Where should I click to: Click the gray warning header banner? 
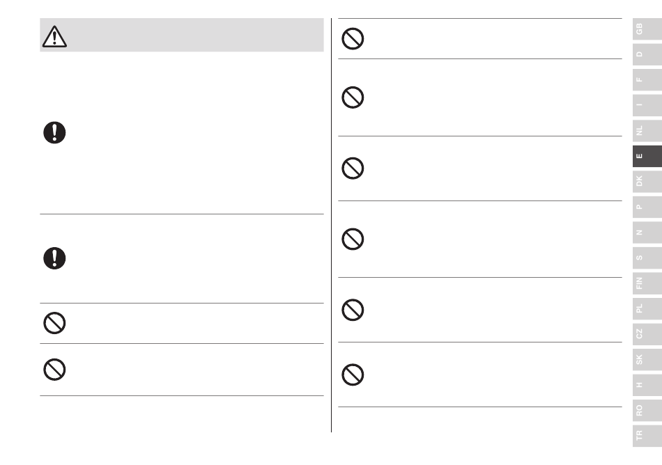[x=182, y=35]
